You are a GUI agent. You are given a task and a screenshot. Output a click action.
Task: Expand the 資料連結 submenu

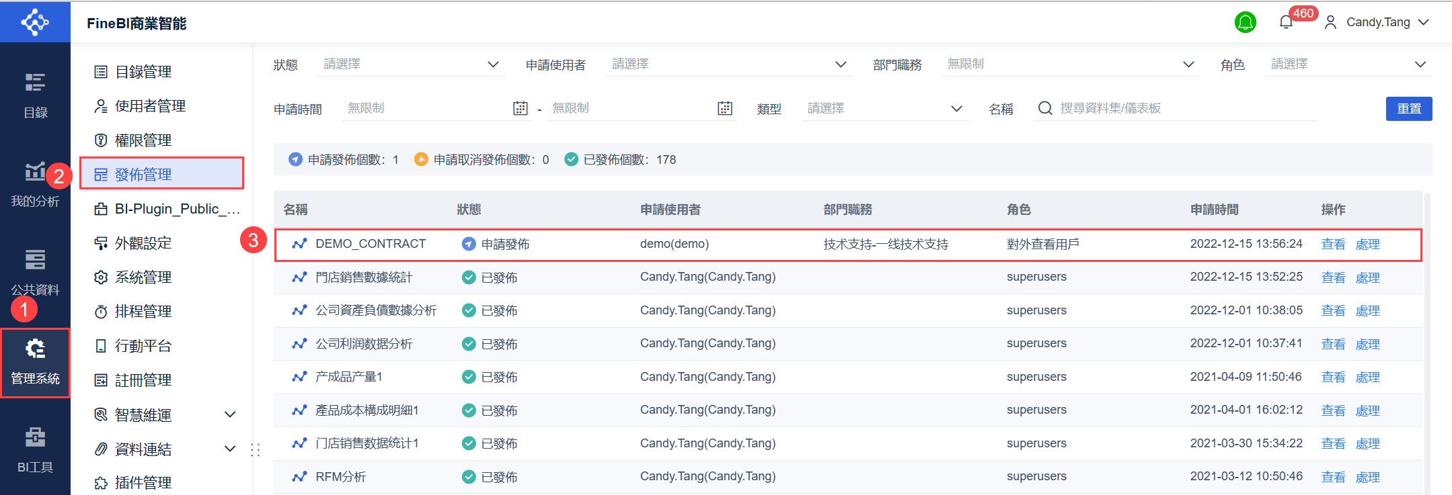tap(229, 449)
